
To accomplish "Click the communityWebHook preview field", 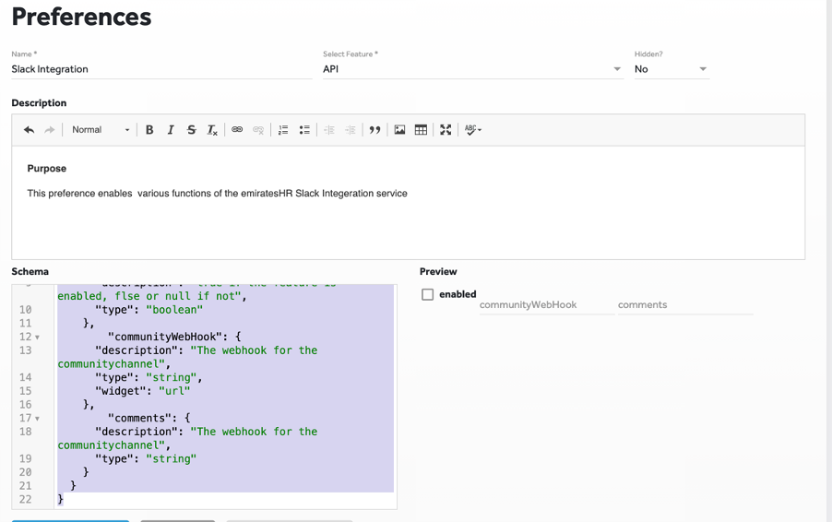I will pos(547,305).
